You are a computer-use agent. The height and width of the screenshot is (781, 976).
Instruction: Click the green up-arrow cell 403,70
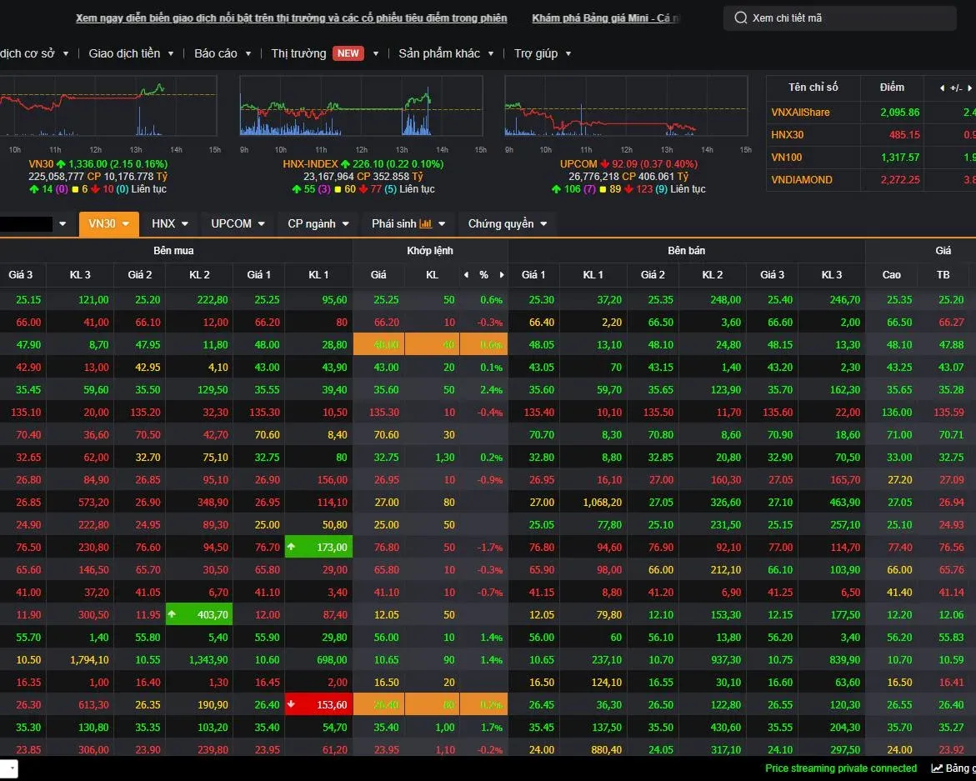(x=199, y=615)
